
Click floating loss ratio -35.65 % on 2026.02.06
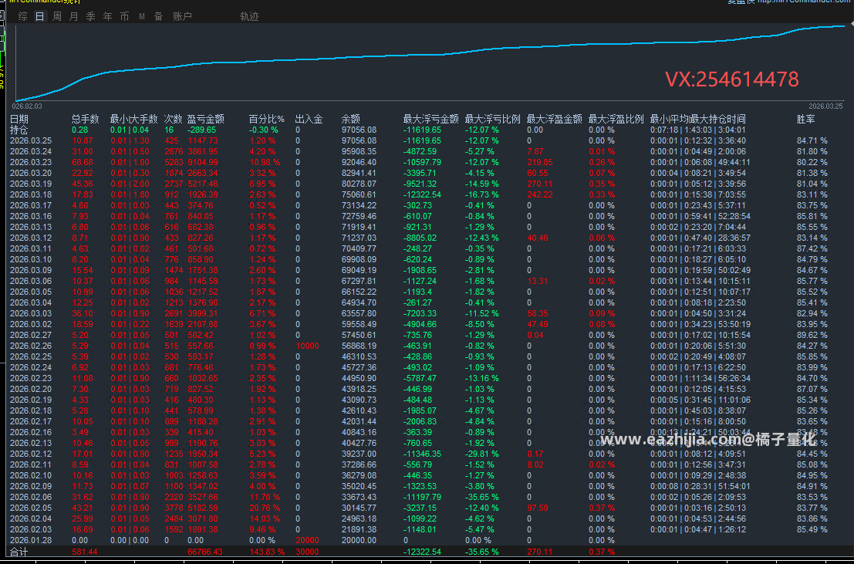(482, 497)
